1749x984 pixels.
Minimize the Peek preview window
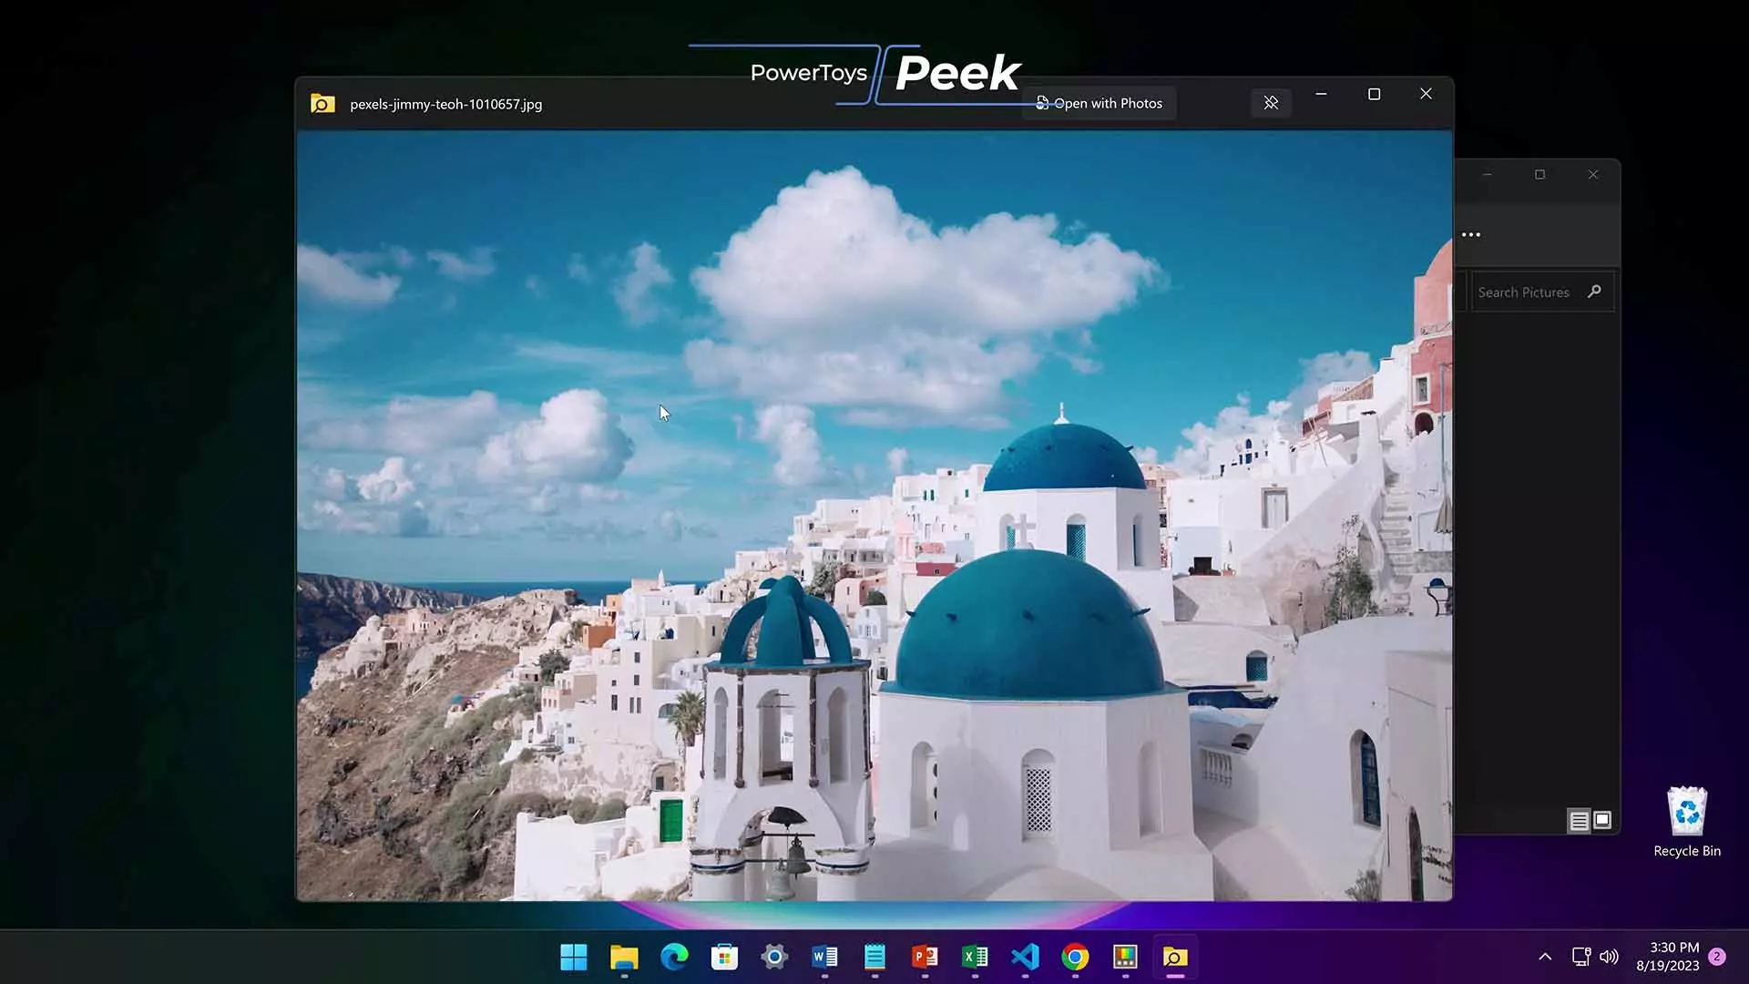tap(1321, 94)
